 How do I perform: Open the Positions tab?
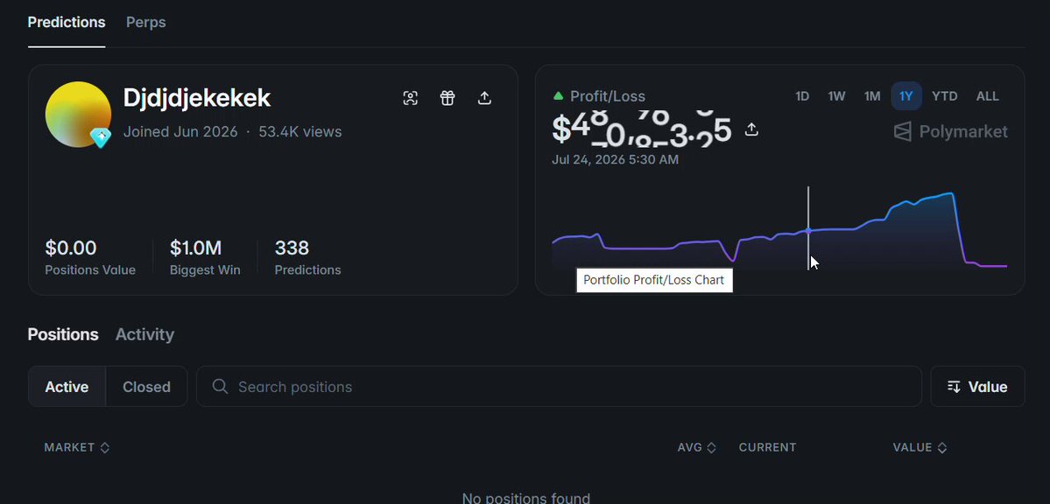(63, 334)
